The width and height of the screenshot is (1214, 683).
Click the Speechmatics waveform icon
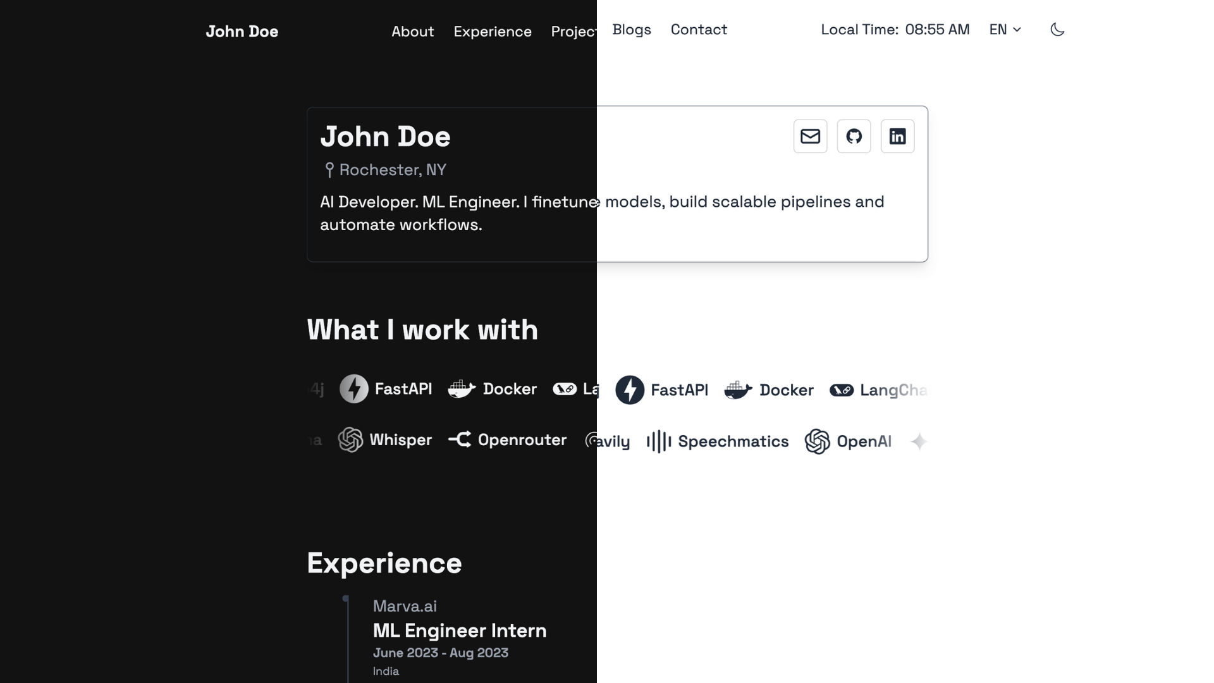(659, 441)
